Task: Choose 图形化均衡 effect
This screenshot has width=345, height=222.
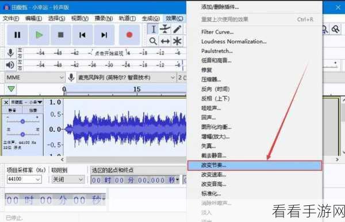Action: (x=254, y=127)
